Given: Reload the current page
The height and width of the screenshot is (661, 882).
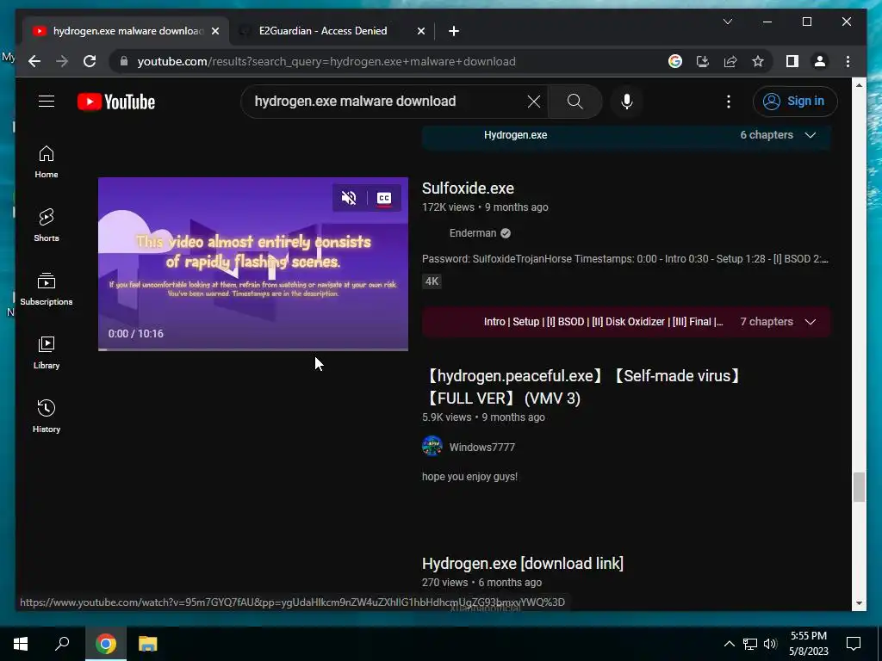Looking at the screenshot, I should point(90,61).
